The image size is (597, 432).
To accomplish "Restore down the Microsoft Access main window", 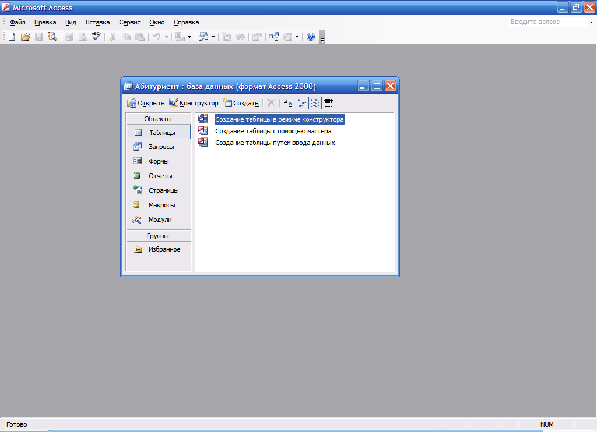I will [575, 7].
